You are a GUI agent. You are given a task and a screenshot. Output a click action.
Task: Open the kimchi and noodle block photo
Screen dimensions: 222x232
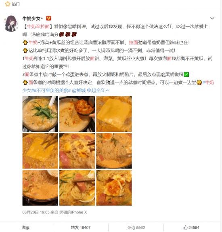tap(77, 114)
